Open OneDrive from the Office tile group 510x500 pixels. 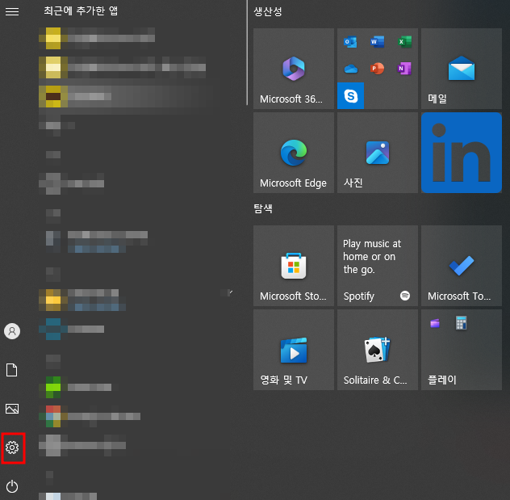tap(350, 69)
